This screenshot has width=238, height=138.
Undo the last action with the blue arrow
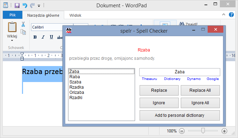(25, 6)
